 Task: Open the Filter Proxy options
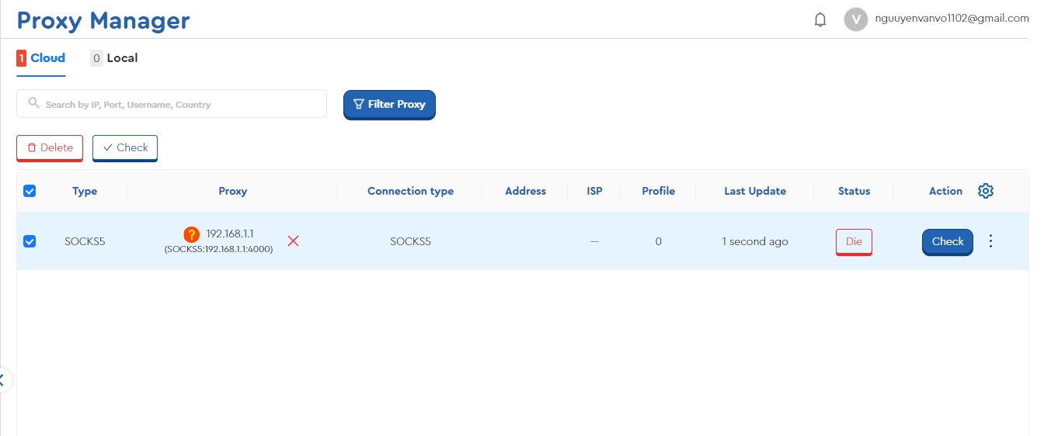[389, 104]
